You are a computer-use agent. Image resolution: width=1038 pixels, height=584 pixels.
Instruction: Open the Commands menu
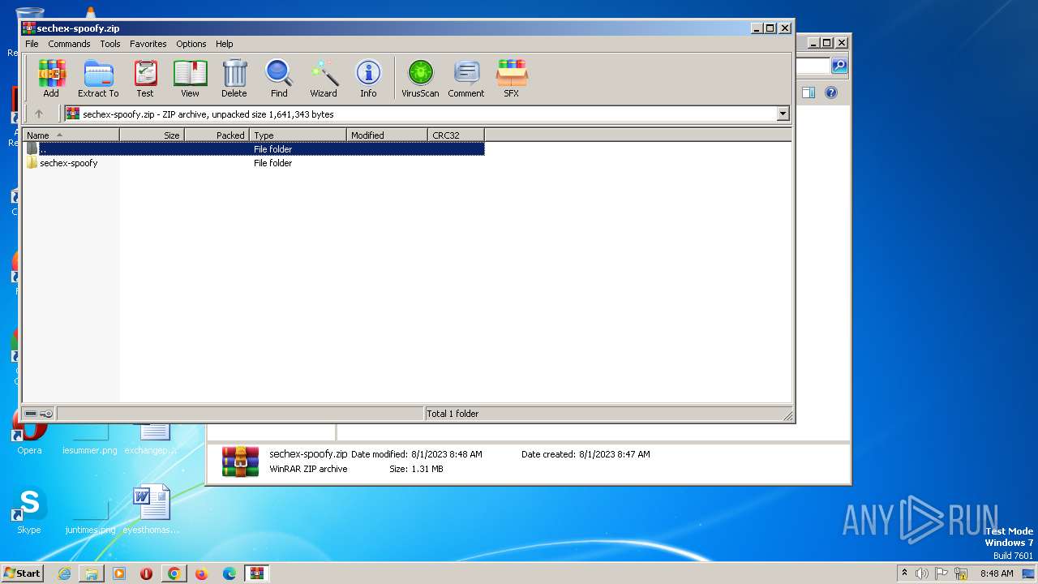(69, 44)
